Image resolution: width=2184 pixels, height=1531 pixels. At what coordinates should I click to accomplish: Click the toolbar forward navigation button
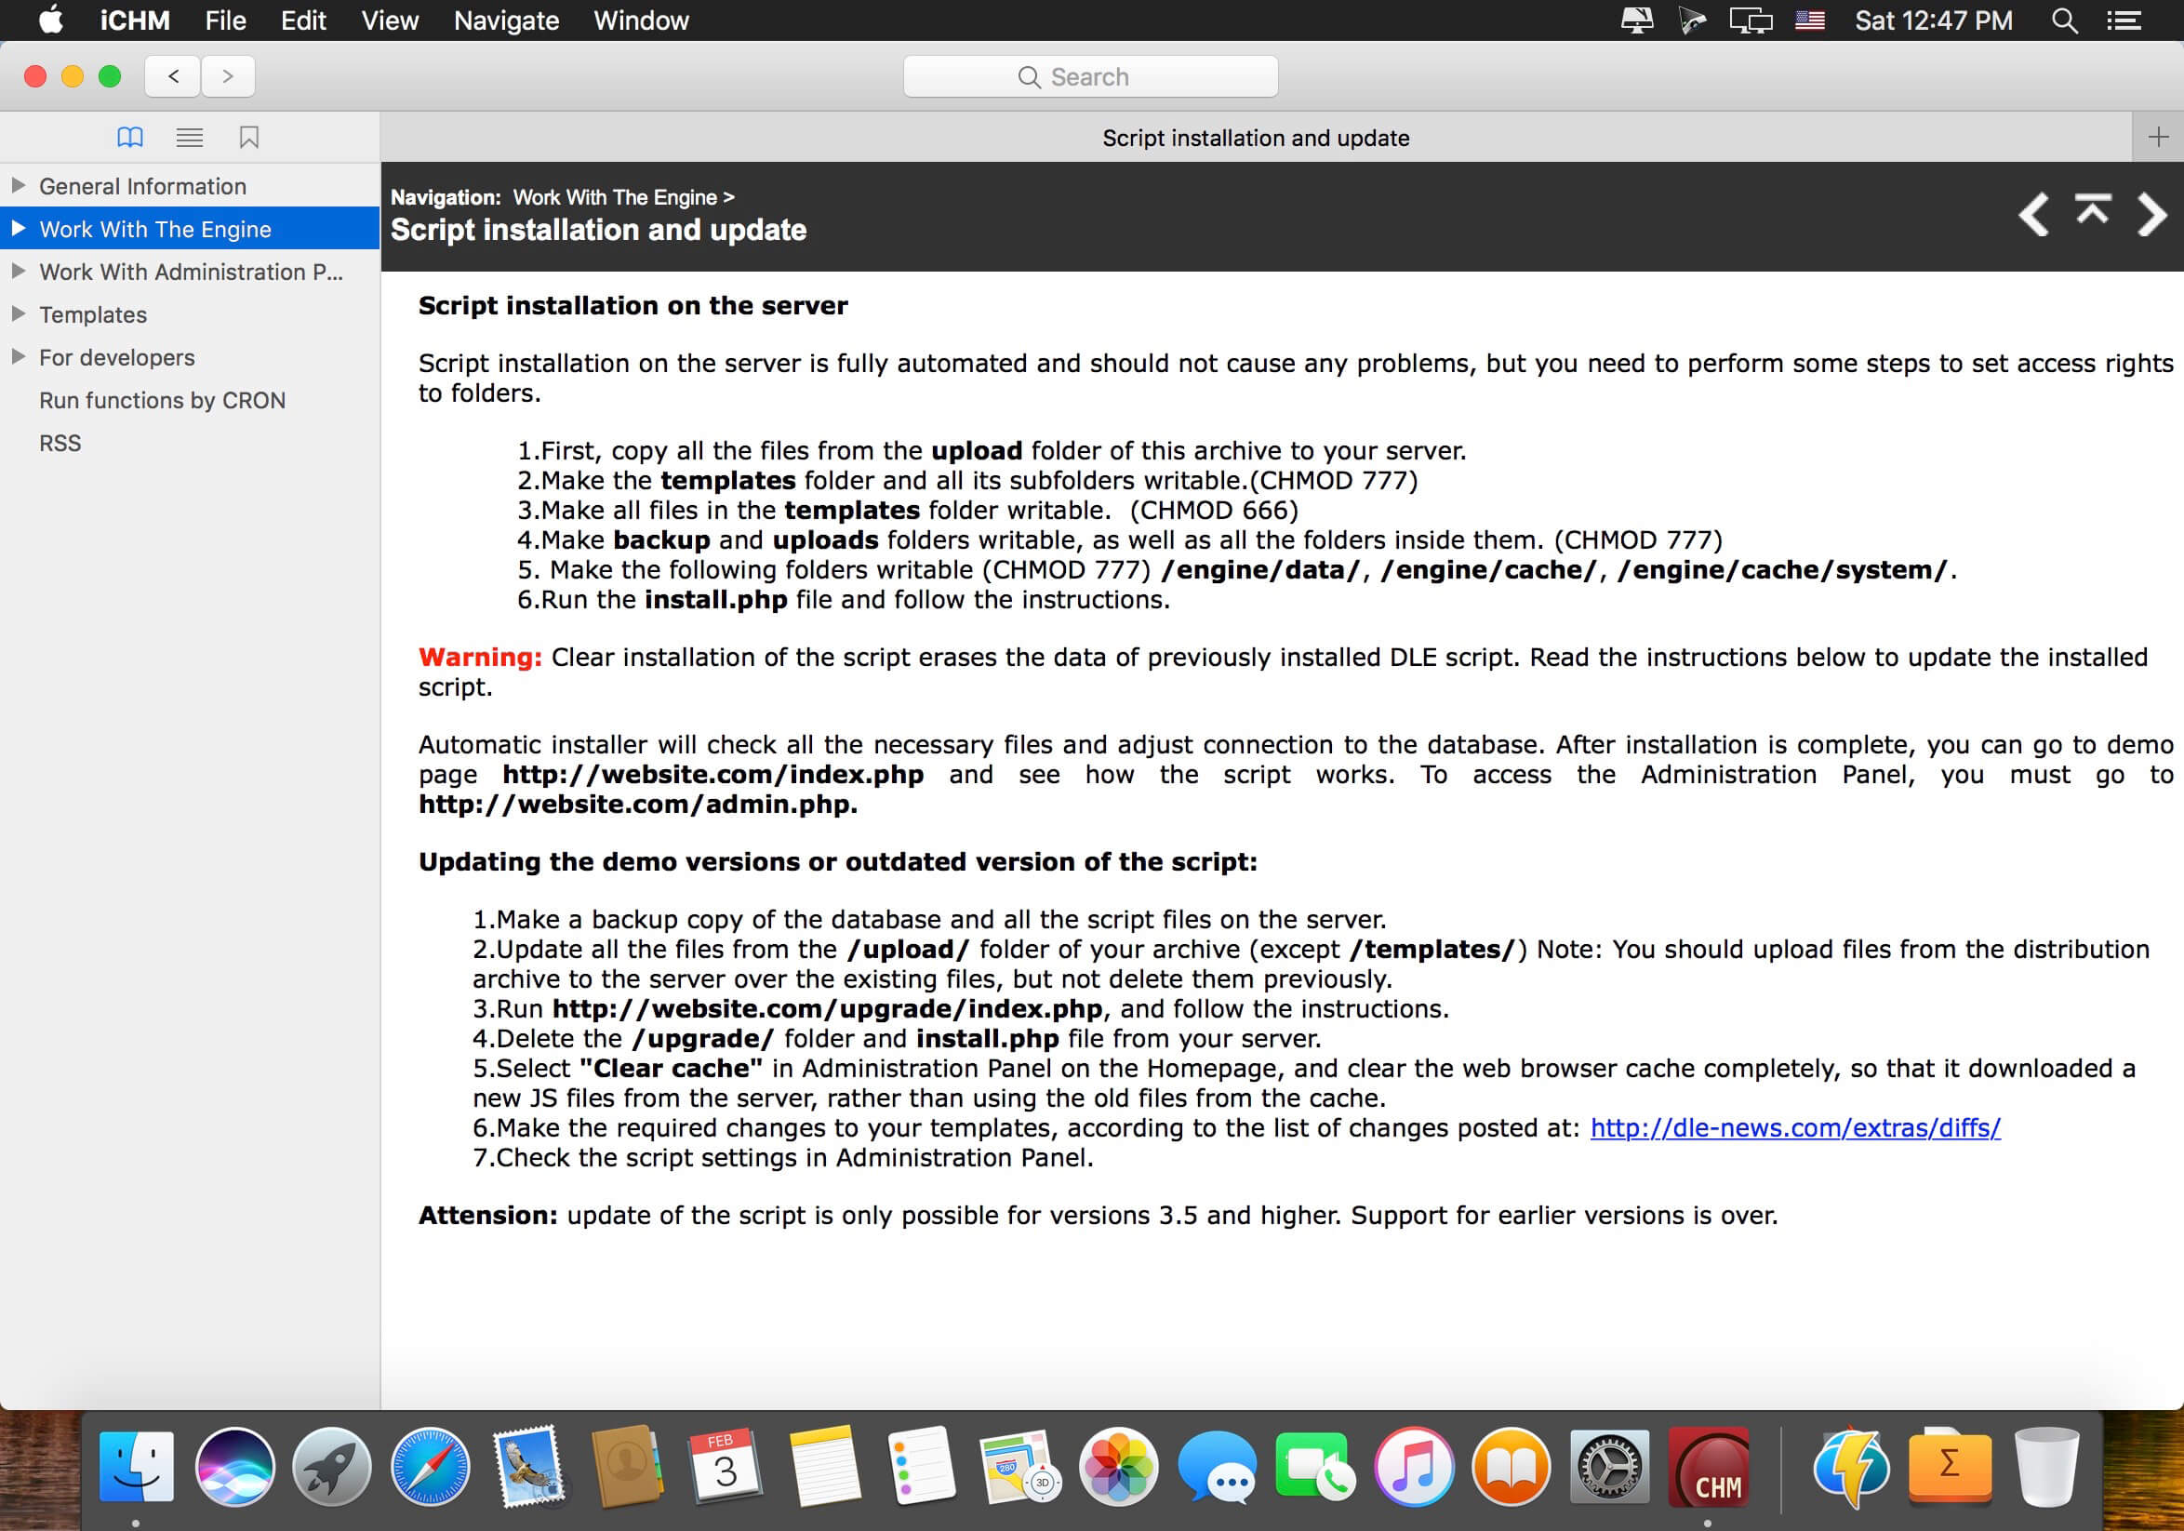227,76
